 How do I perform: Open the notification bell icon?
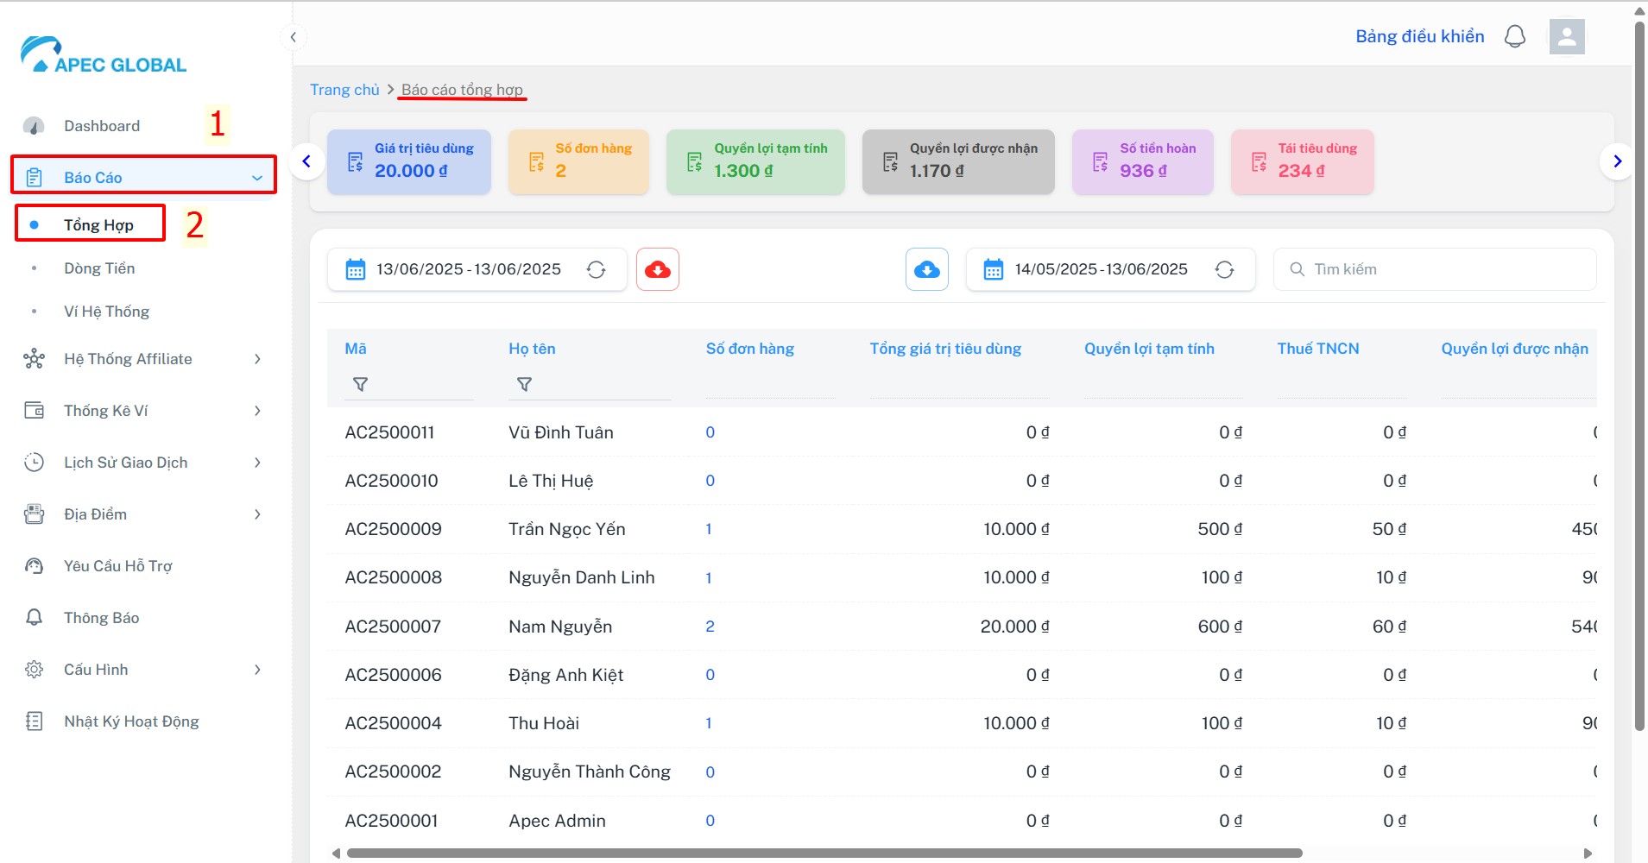1515,36
